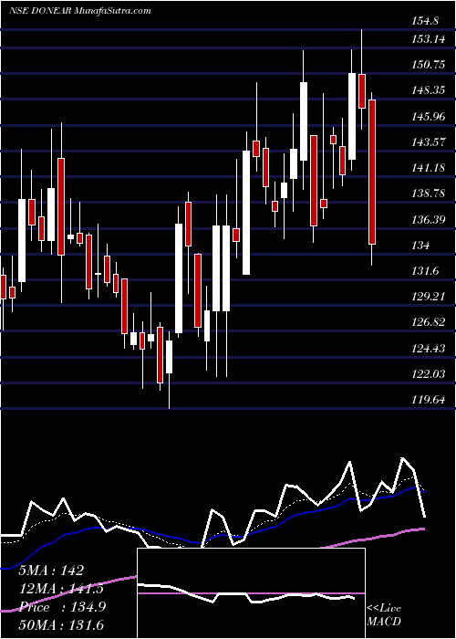
Task: Click the 141.18 price axis label
Action: pyautogui.click(x=429, y=168)
